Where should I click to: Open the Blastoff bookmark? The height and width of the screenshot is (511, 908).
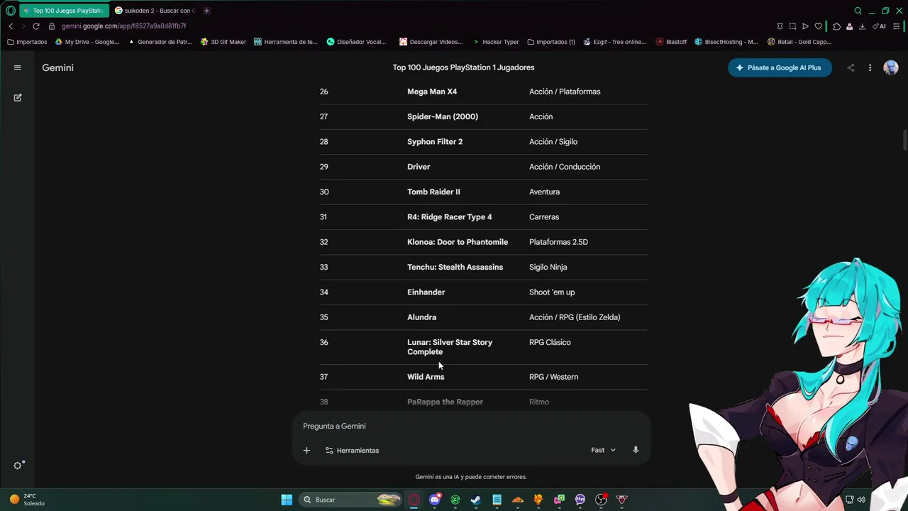point(671,42)
